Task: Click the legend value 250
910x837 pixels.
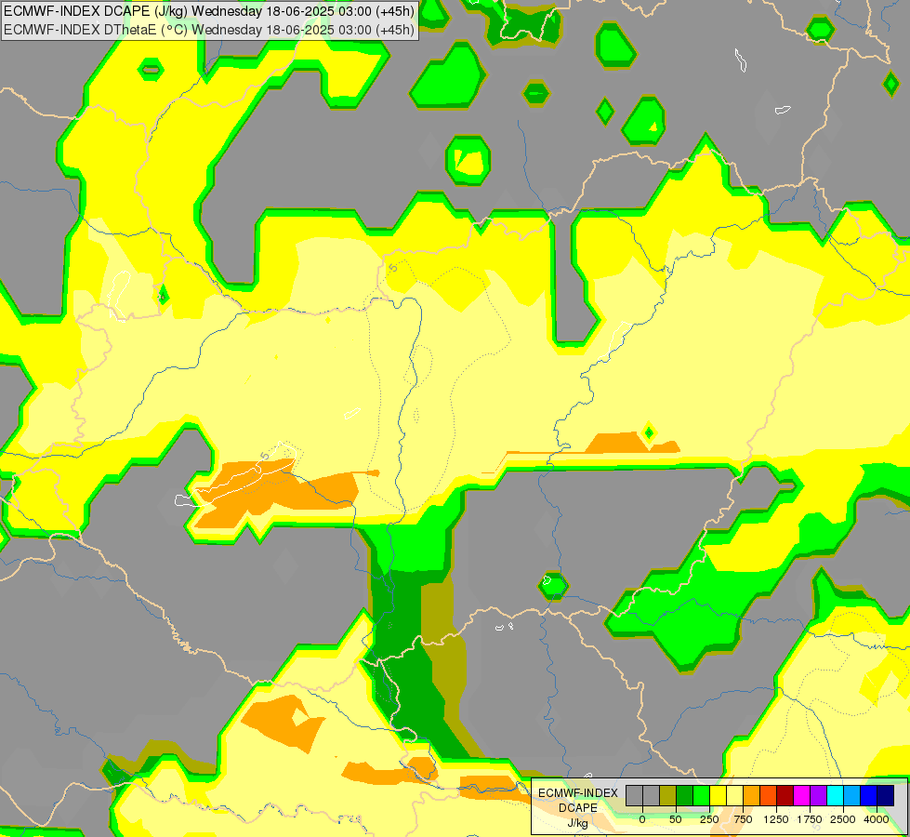Action: click(709, 819)
